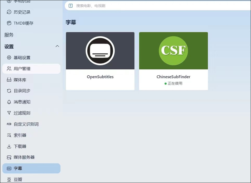The height and width of the screenshot is (183, 251).
Task: Go to 媒体服务器 settings
Action: pos(24,157)
